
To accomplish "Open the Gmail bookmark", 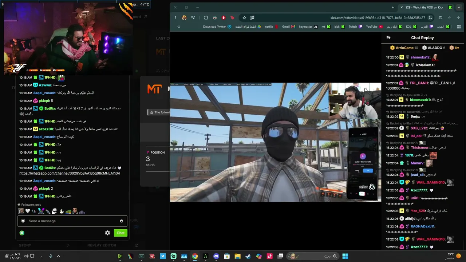I will tap(288, 27).
